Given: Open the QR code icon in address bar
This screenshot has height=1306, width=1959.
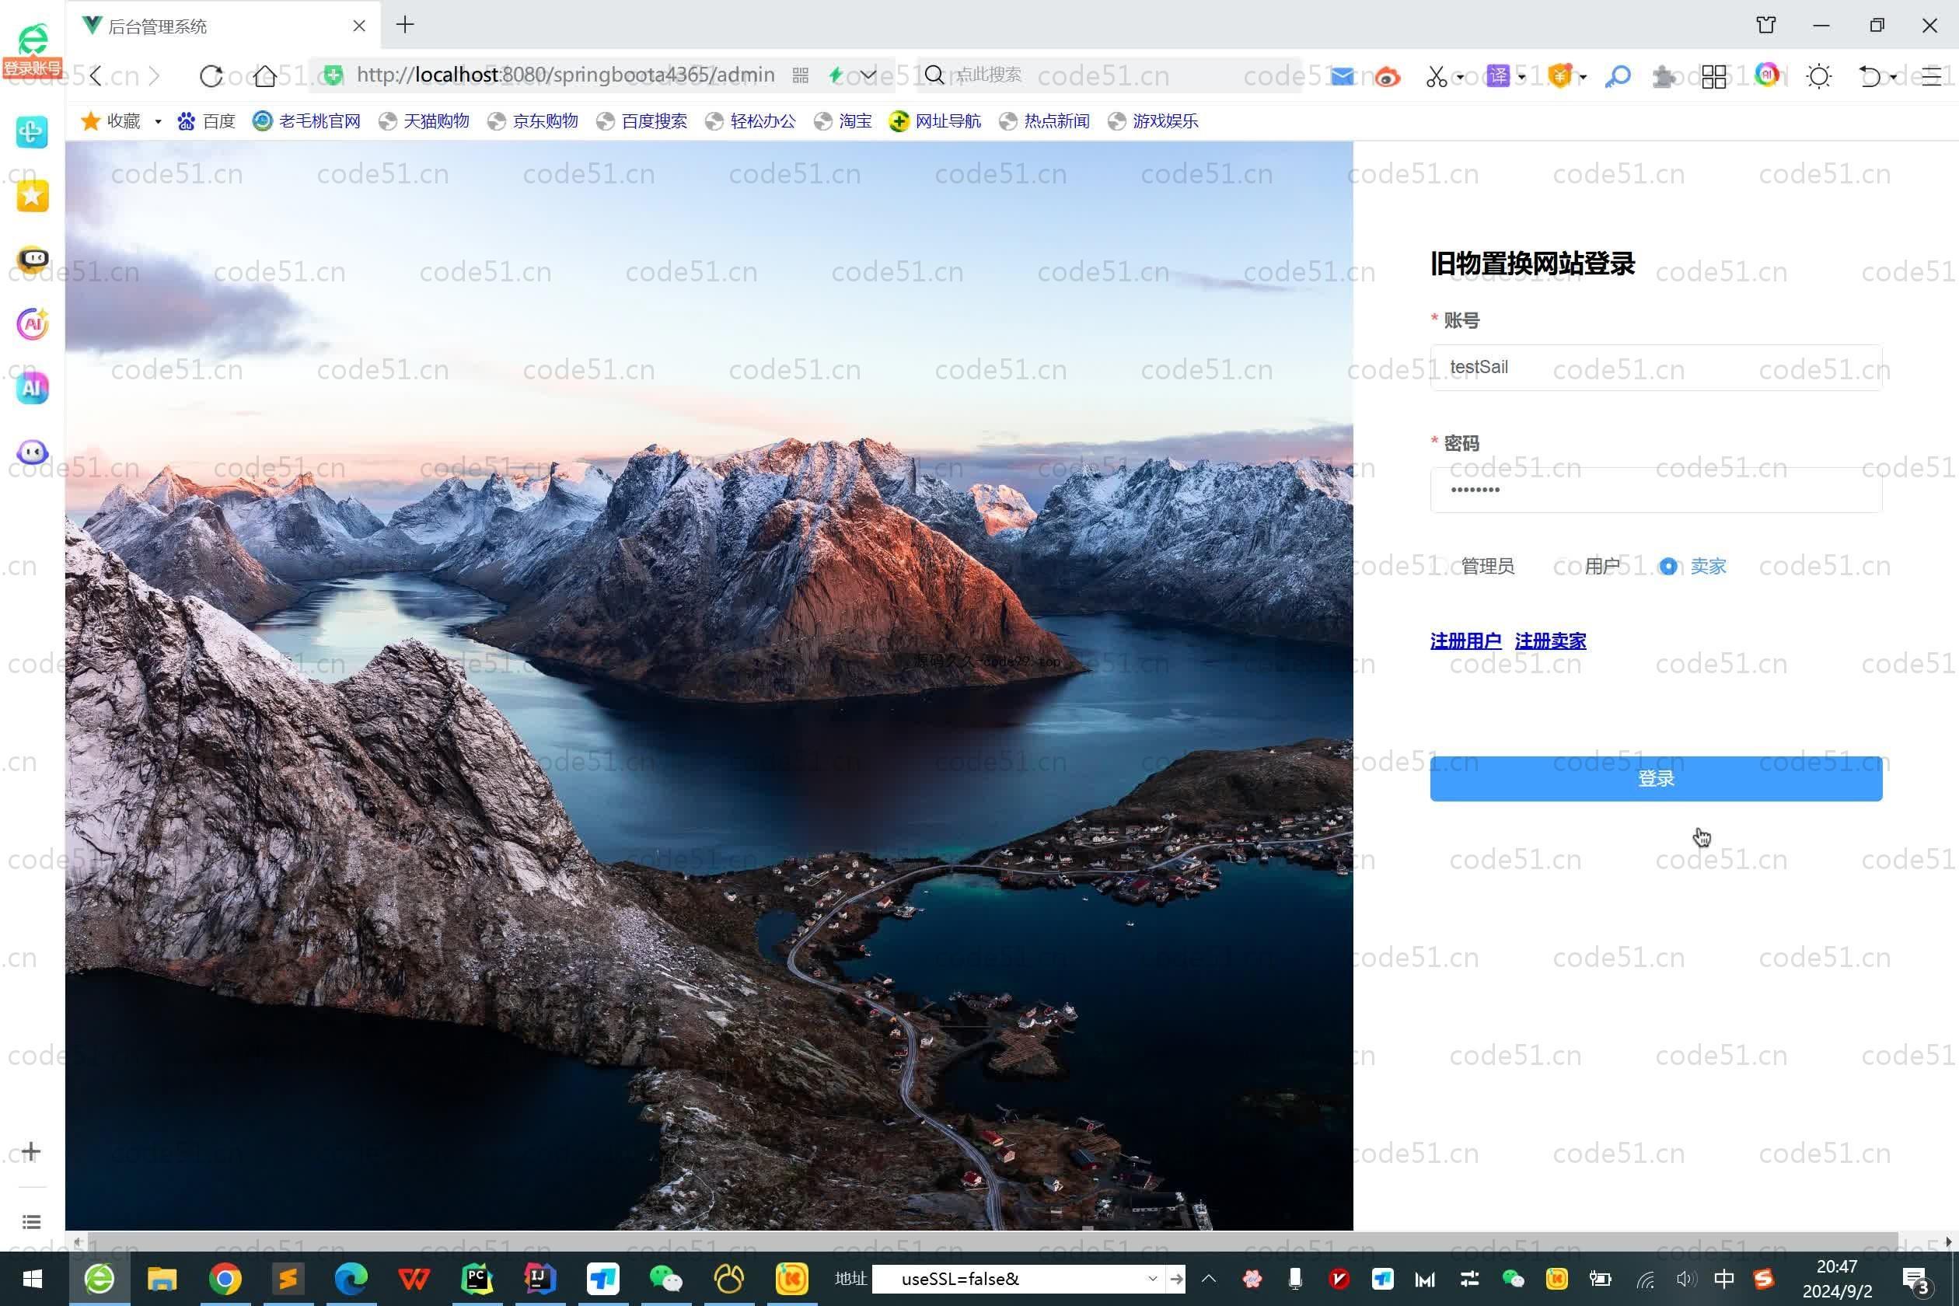Looking at the screenshot, I should 801,76.
